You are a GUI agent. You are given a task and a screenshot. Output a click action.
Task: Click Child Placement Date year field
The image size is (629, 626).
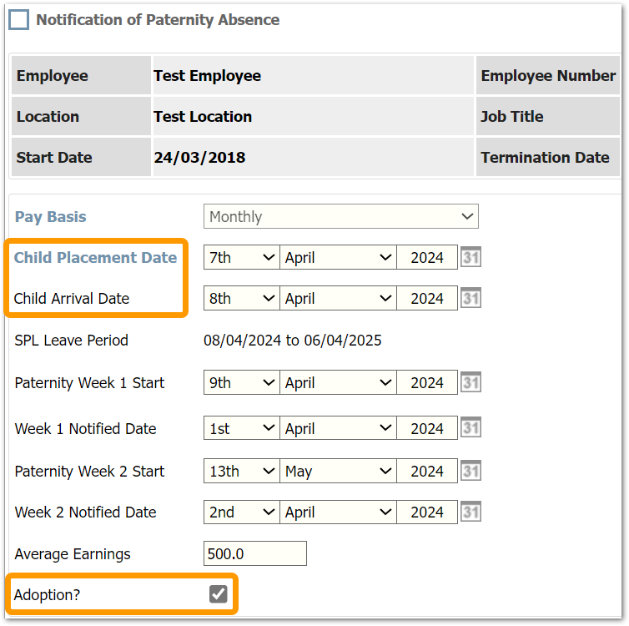427,258
